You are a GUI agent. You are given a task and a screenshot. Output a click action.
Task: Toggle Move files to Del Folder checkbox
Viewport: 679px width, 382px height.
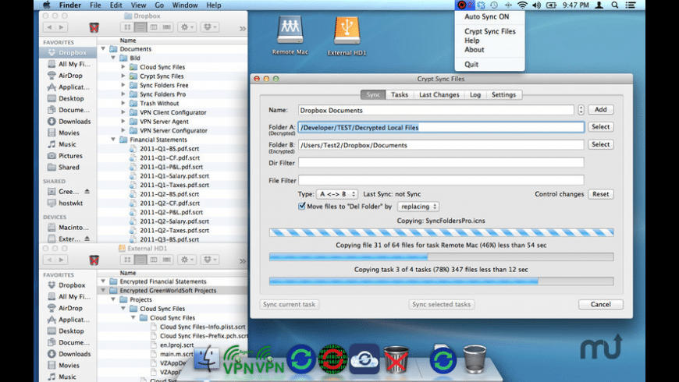[x=302, y=206]
